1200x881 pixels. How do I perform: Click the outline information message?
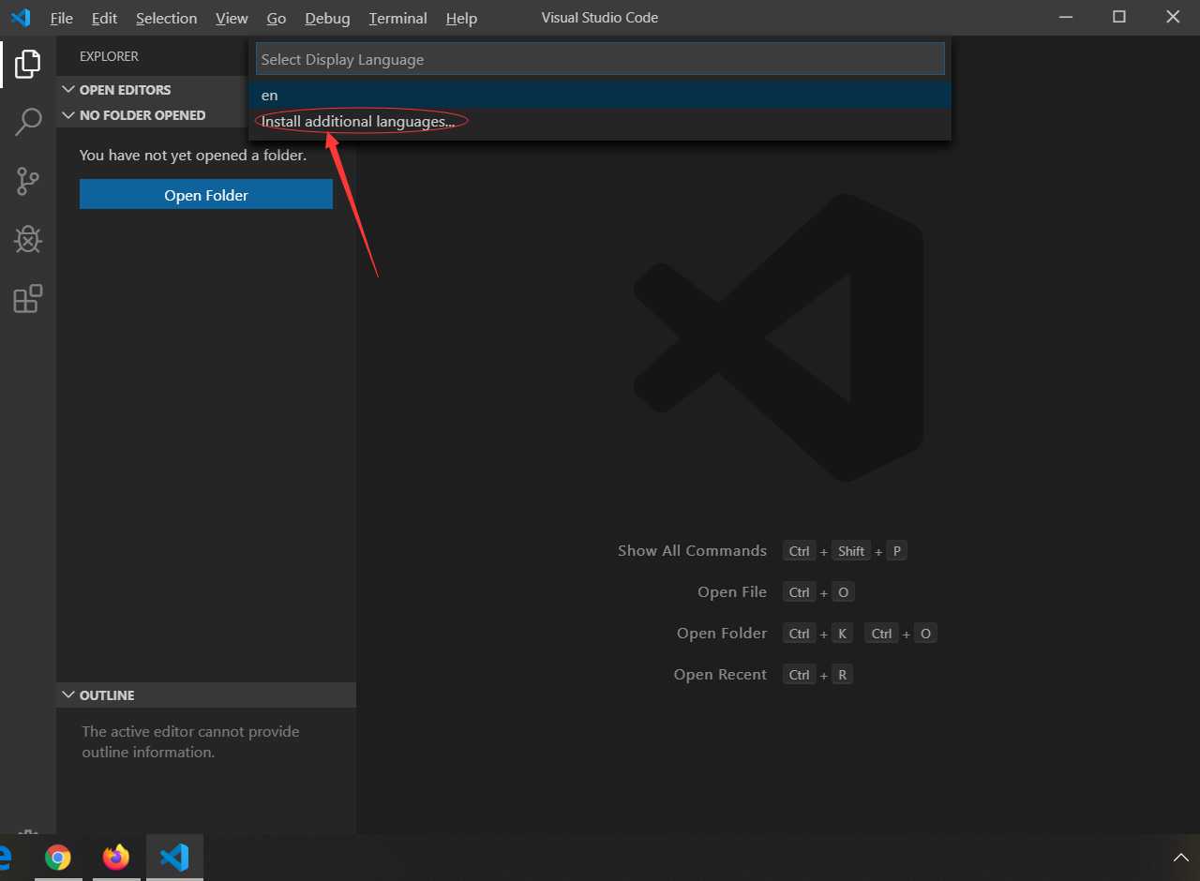(x=190, y=741)
